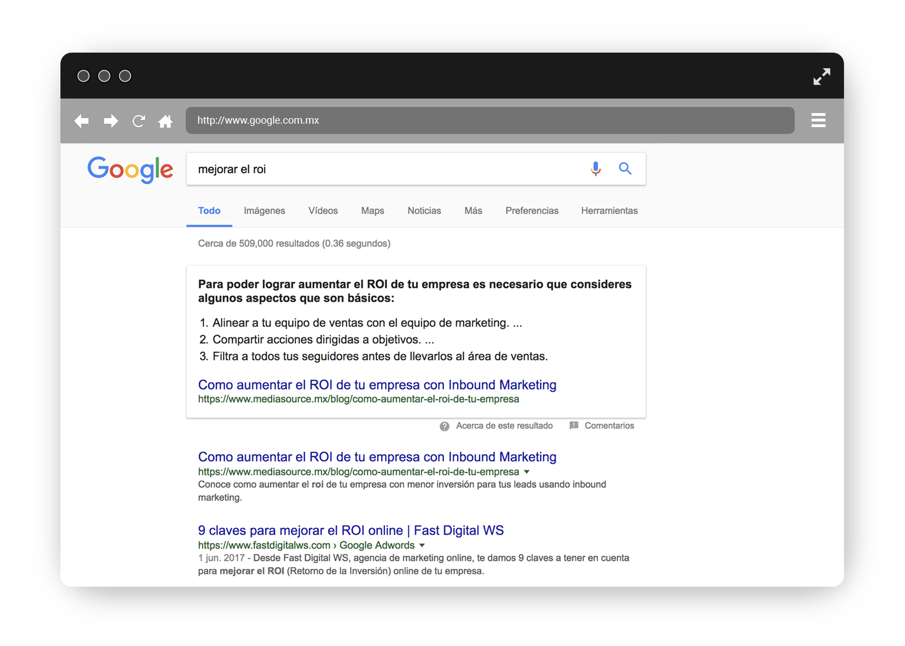Viewport: 905px width, 646px height.
Task: Click the 'Conoce como aumentar el roi' description
Action: pyautogui.click(x=402, y=491)
